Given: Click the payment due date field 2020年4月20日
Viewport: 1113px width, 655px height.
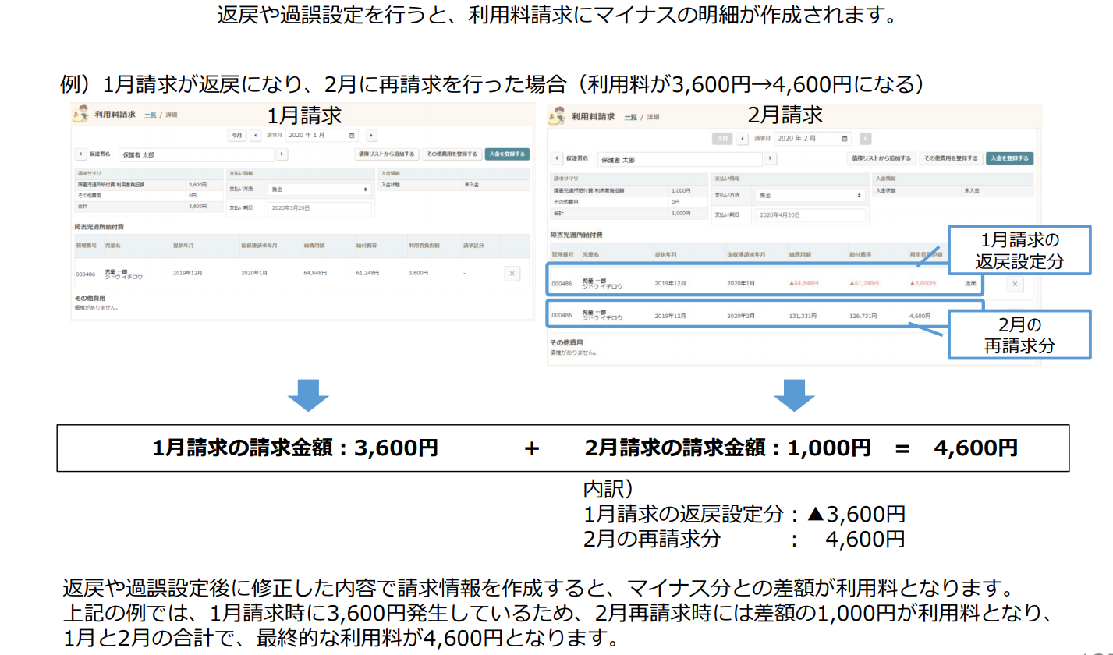Looking at the screenshot, I should click(x=809, y=215).
